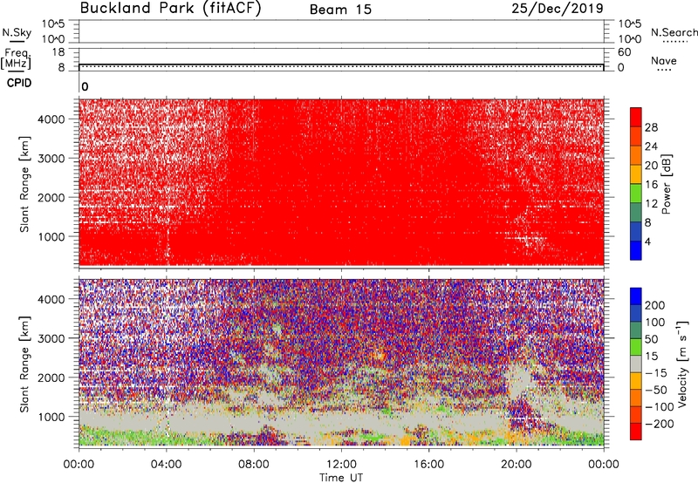Click the '12:00' time tick label
698x483 pixels.
pos(341,465)
